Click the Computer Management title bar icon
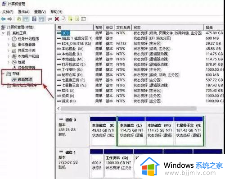The image size is (225, 179). pyautogui.click(x=4, y=4)
